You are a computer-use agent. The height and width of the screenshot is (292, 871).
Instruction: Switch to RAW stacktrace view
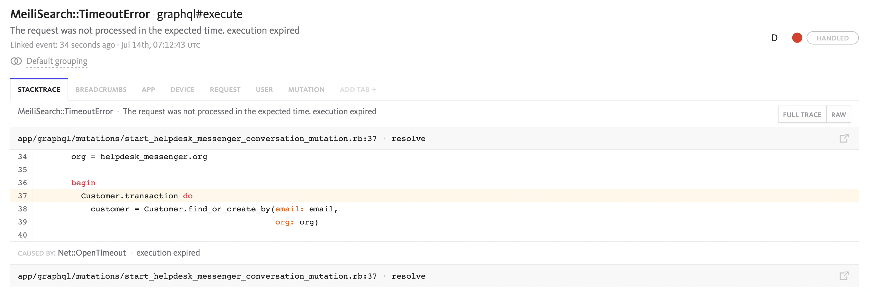[839, 115]
